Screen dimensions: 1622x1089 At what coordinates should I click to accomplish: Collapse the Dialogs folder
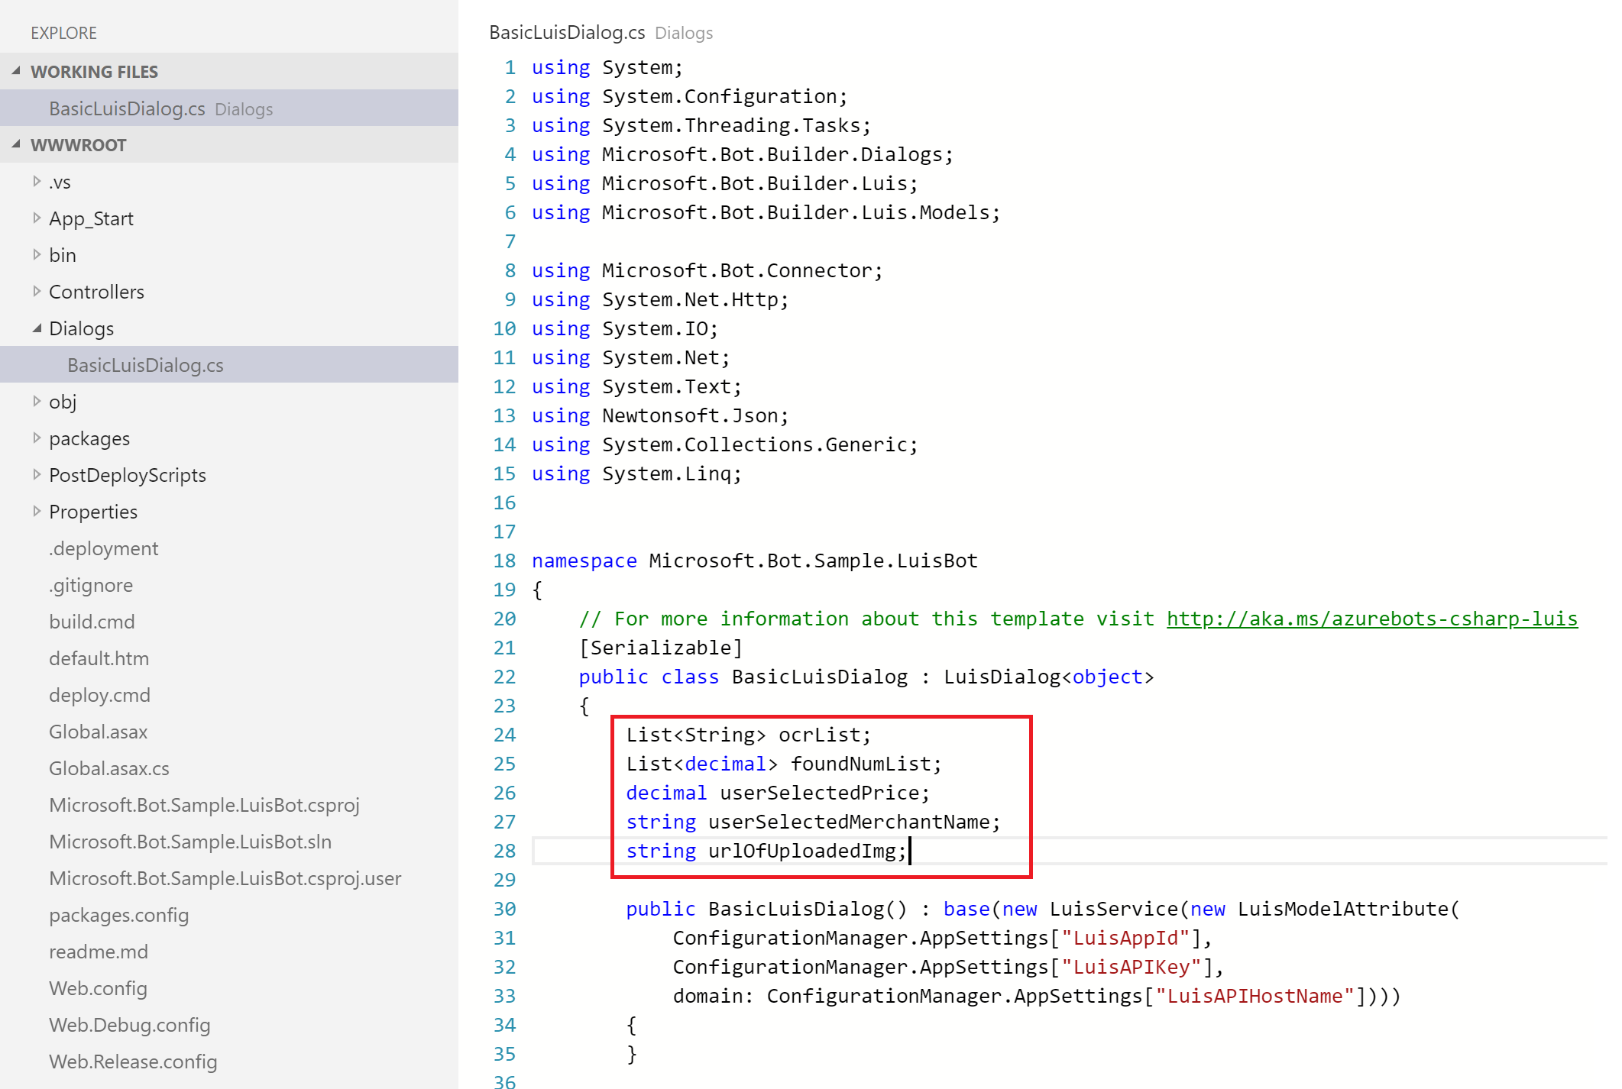(x=37, y=328)
